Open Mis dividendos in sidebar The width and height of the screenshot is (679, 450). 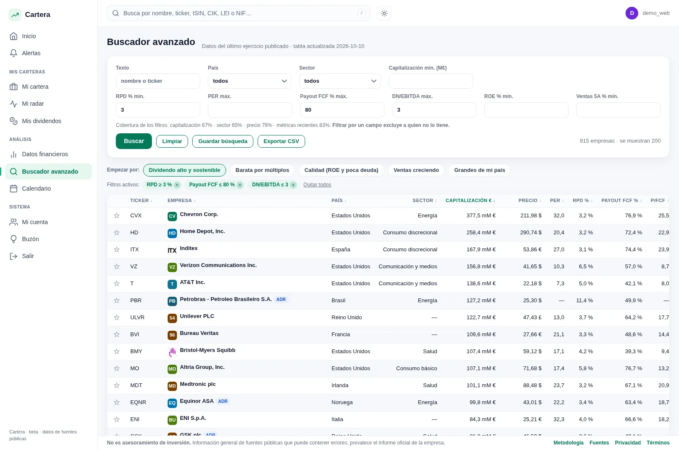(48, 121)
